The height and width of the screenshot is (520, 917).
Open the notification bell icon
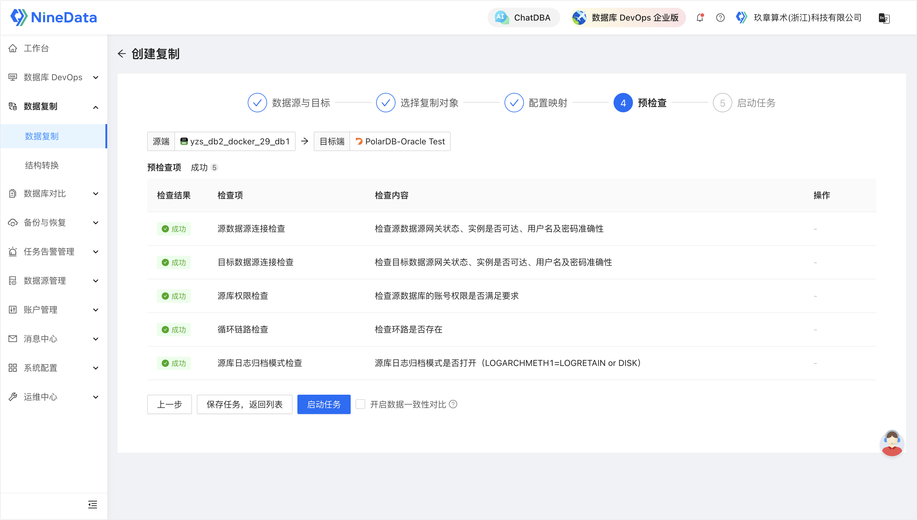click(x=700, y=18)
